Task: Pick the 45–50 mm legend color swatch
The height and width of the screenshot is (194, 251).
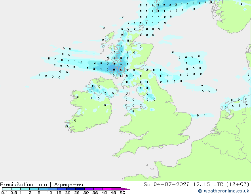Action: coord(116,189)
